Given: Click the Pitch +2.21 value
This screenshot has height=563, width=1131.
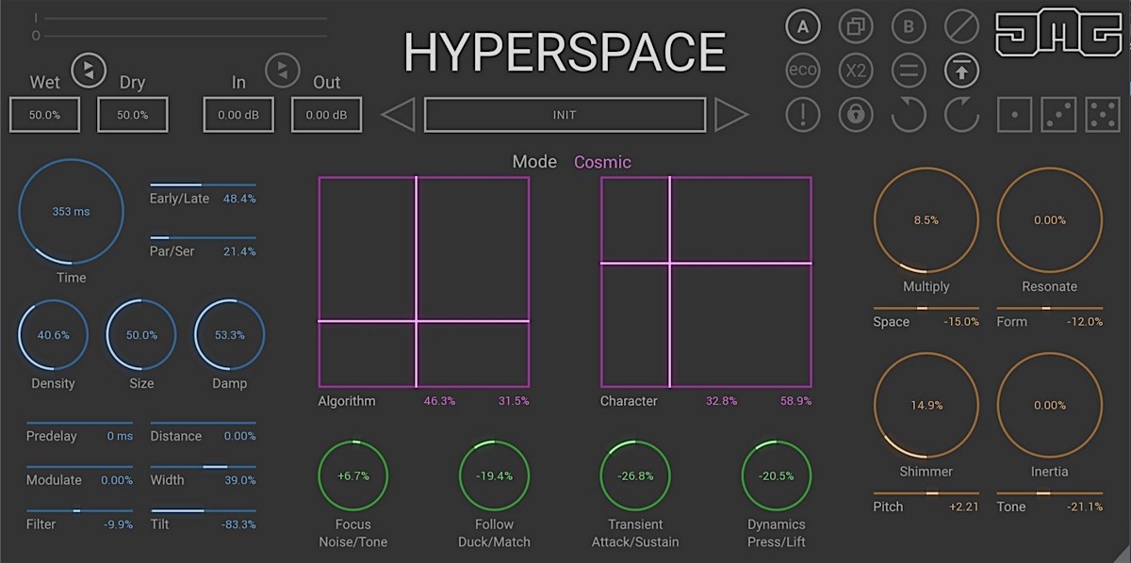Looking at the screenshot, I should tap(965, 507).
